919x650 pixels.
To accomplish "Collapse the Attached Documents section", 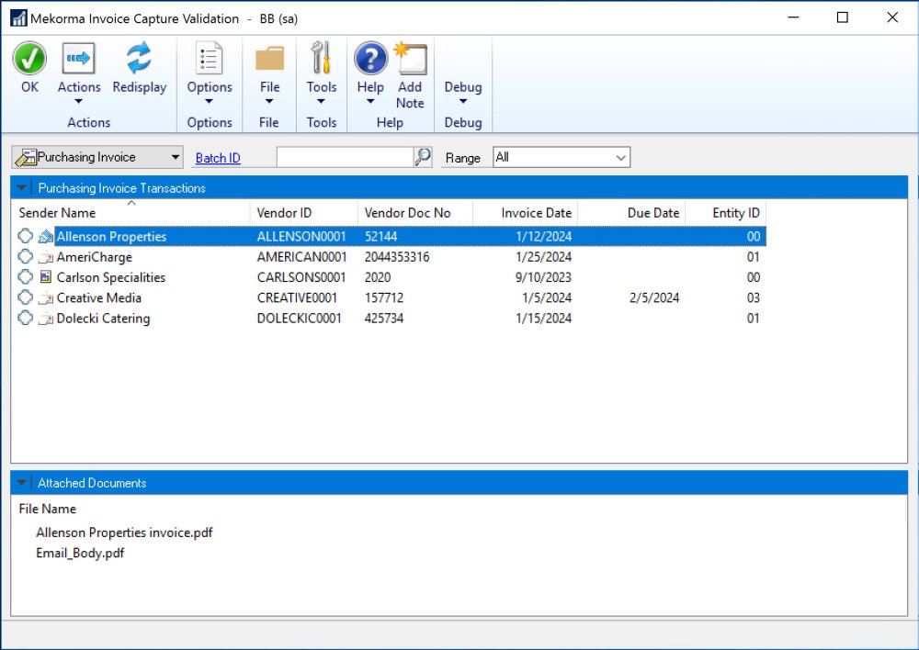I will click(22, 483).
